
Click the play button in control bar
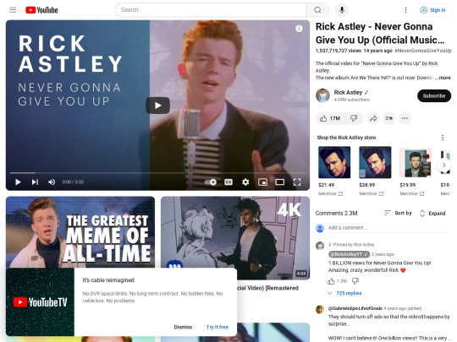click(18, 182)
